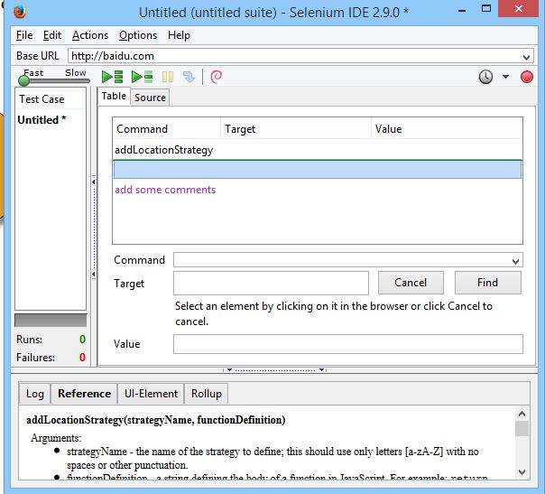Maximize the Selenium IDE window
Image resolution: width=545 pixels, height=494 pixels.
click(486, 9)
